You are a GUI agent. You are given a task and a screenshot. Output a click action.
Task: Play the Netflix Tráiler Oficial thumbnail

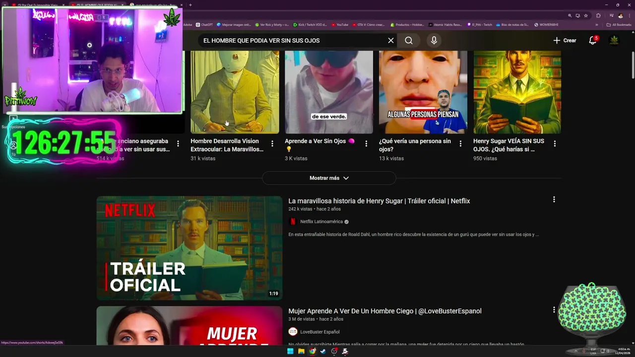pos(190,248)
